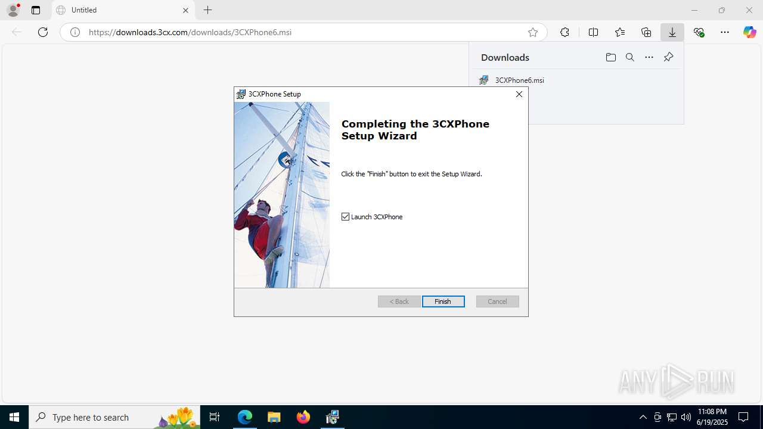Image resolution: width=763 pixels, height=429 pixels.
Task: Open the Copilot sidebar icon
Action: click(x=750, y=32)
